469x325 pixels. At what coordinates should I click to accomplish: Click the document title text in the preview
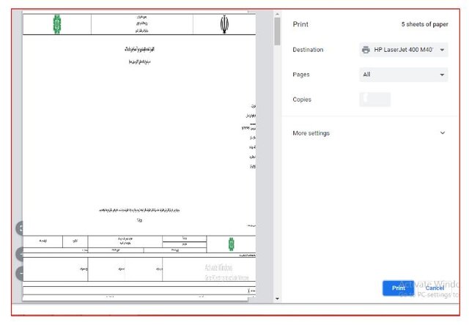[x=139, y=48]
